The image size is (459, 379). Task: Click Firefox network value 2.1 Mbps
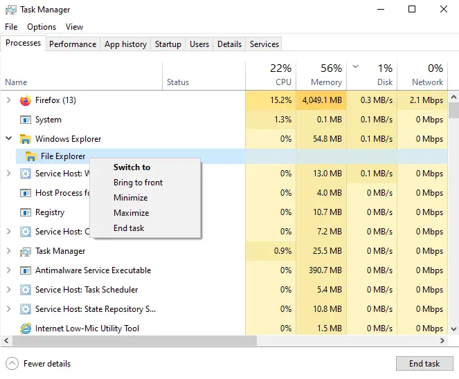[426, 100]
